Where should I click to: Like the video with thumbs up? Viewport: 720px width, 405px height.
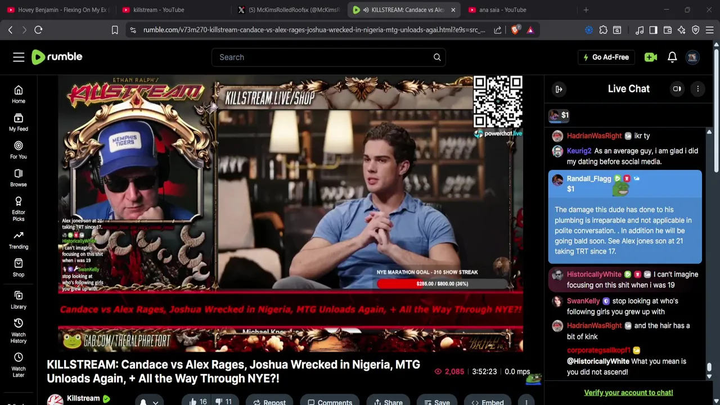(197, 402)
